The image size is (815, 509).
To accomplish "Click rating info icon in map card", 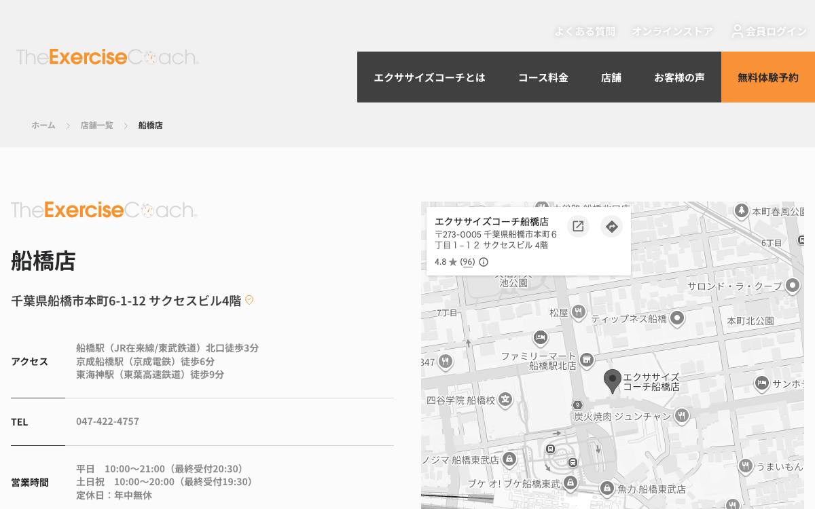I will click(484, 262).
